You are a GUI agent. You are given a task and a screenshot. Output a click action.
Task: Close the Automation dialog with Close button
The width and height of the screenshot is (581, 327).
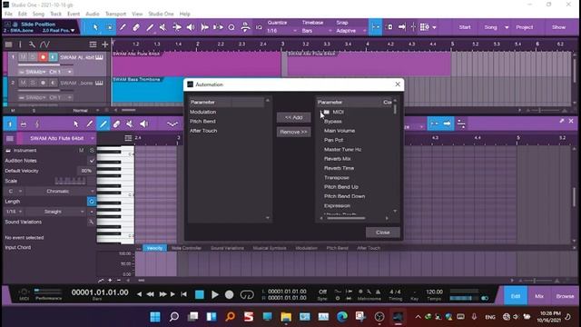[x=383, y=233]
